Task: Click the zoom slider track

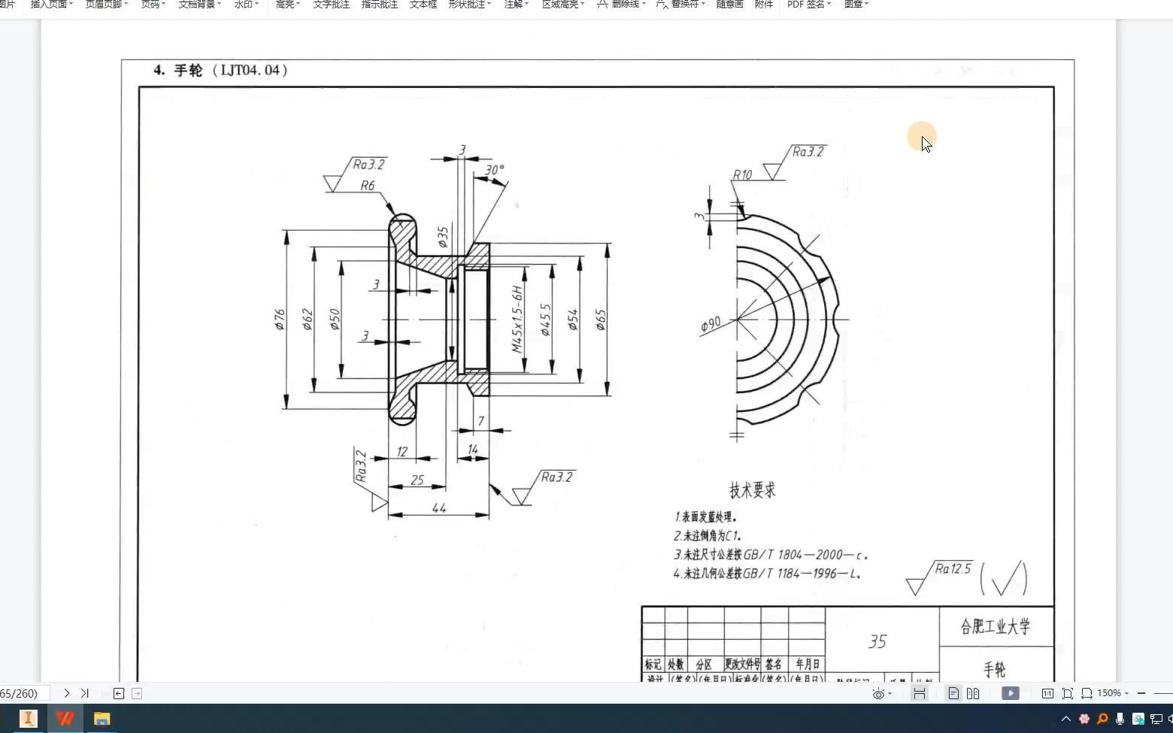Action: (1163, 693)
